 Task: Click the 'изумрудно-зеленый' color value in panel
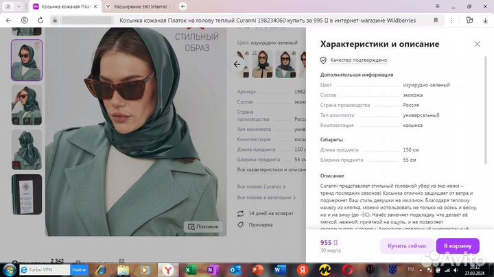pos(427,85)
